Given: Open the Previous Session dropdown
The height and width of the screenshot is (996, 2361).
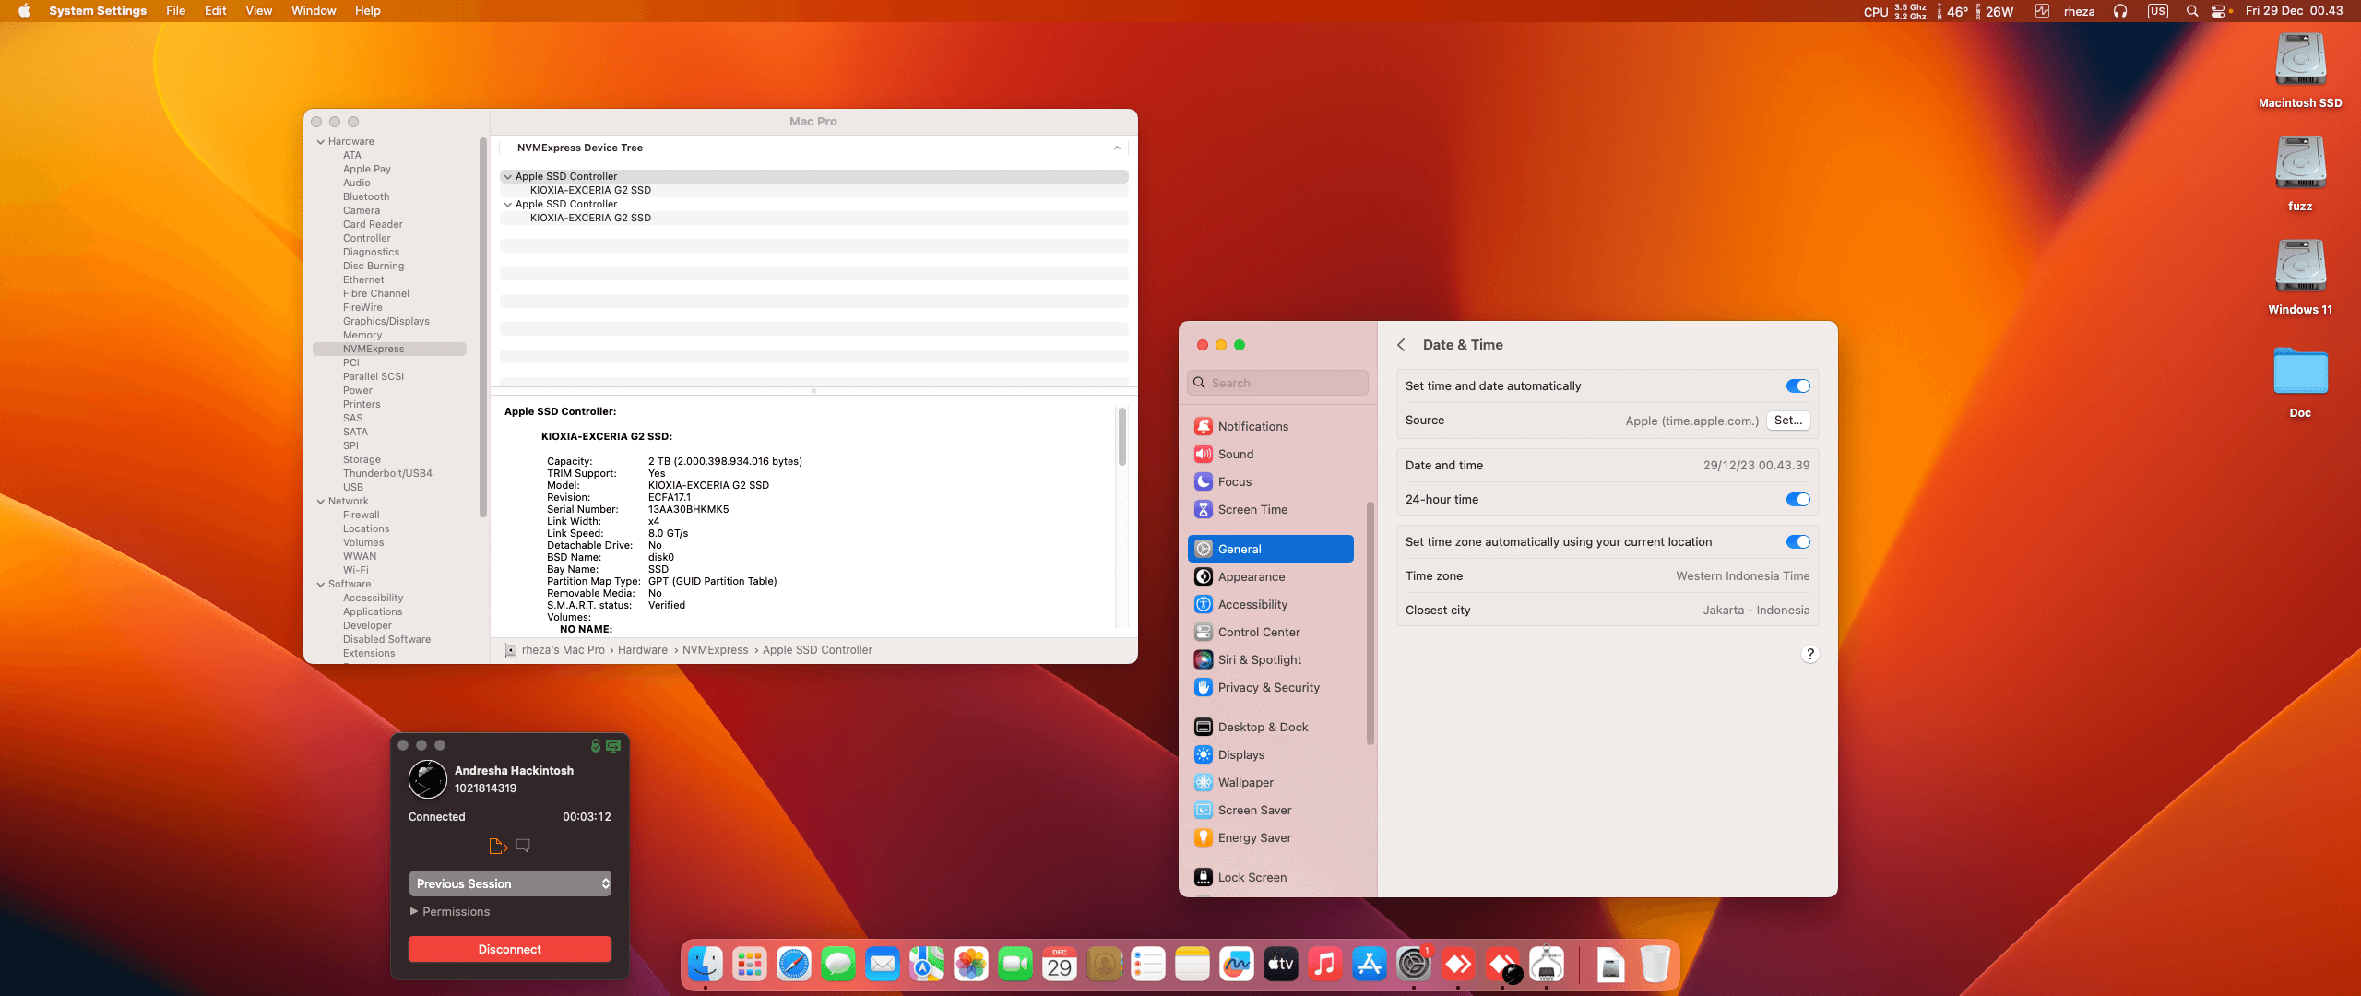Looking at the screenshot, I should coord(510,883).
